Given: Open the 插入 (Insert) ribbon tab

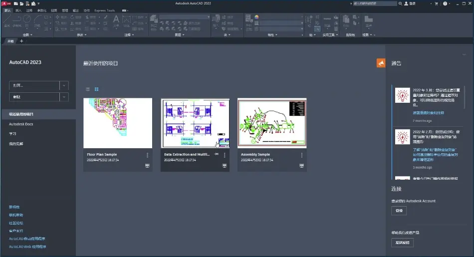Looking at the screenshot, I should tap(18, 10).
